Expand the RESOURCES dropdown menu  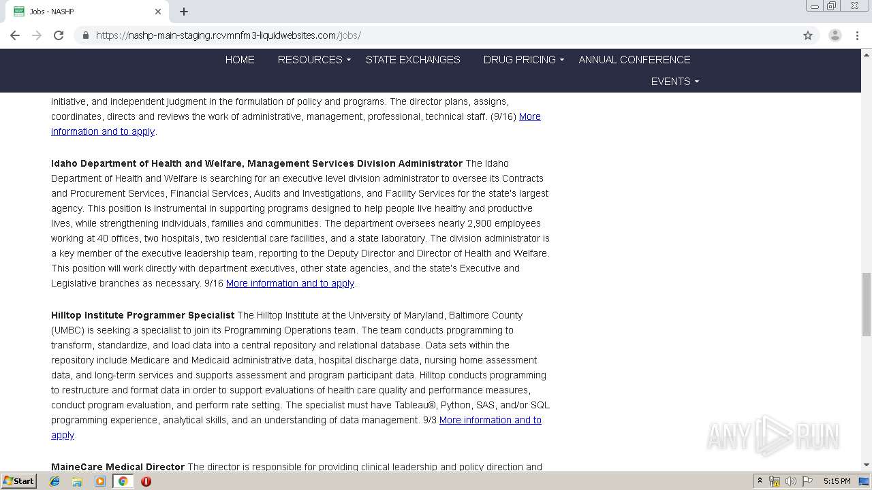pos(314,60)
